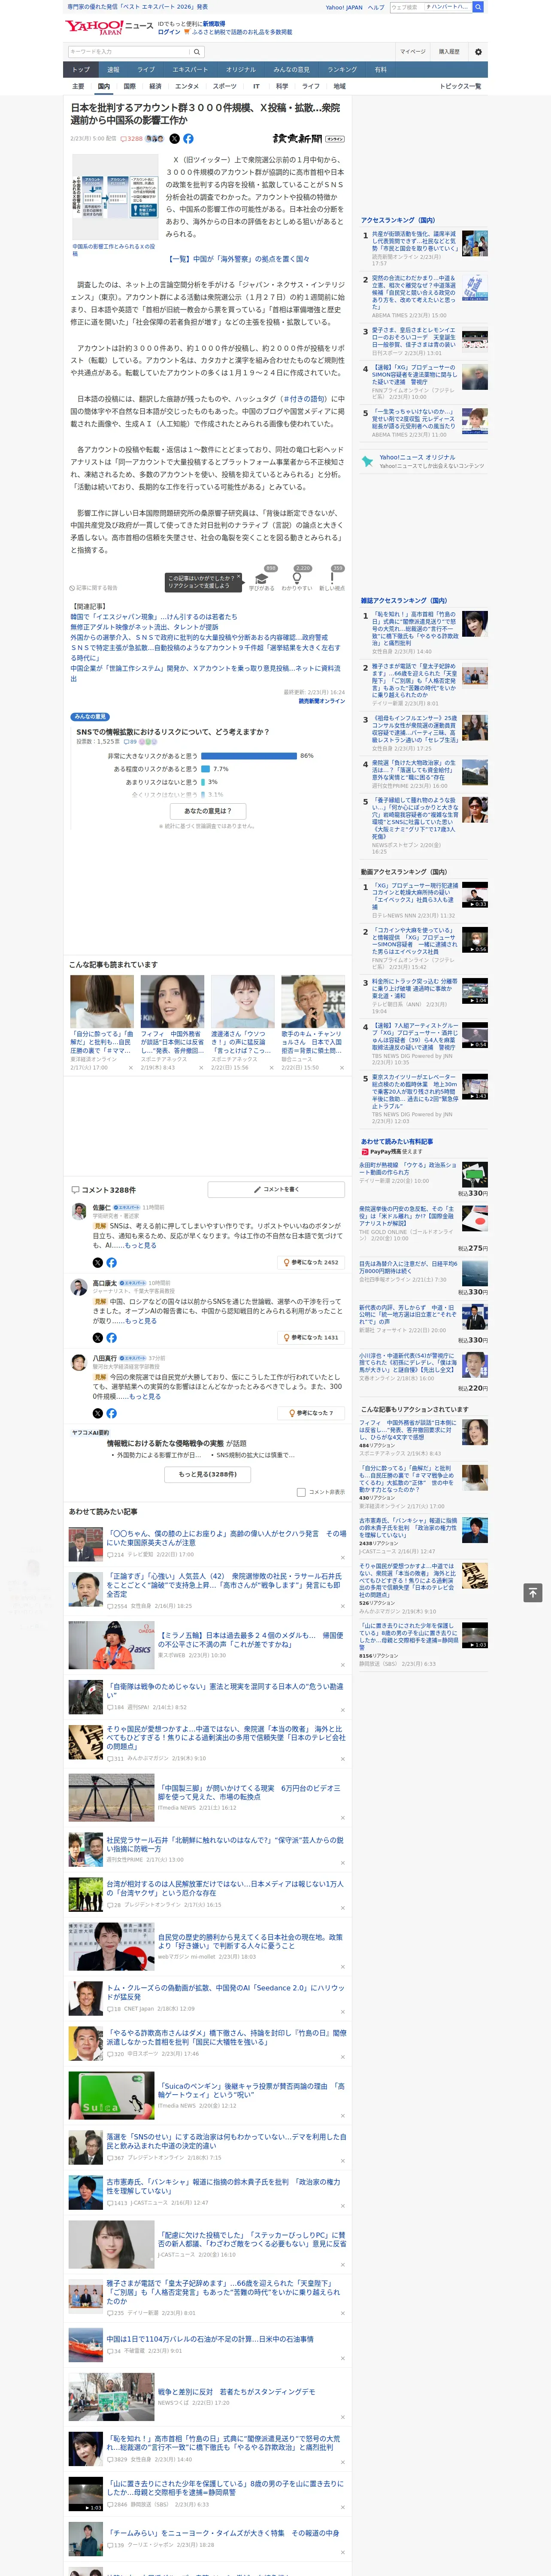Open the みんなの意見 navigation tab

point(292,70)
